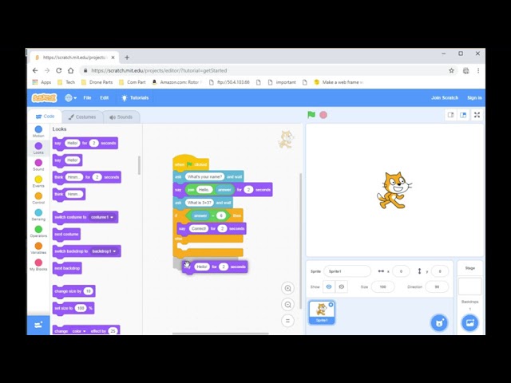Switch to small stage layout
Image resolution: width=511 pixels, height=383 pixels.
pos(450,115)
